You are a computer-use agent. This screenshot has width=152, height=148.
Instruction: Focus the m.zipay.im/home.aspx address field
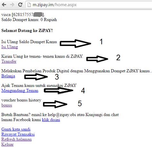[89, 5]
